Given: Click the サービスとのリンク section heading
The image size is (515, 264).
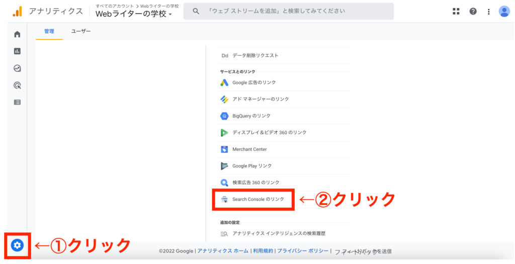Looking at the screenshot, I should click(x=237, y=71).
